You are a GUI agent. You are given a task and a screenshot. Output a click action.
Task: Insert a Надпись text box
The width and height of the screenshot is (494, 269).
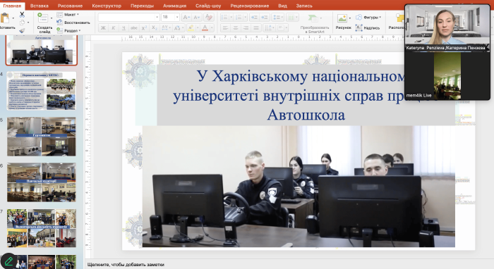click(x=368, y=28)
